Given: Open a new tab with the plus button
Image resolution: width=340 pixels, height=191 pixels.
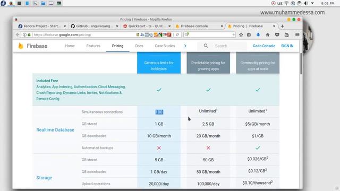Looking at the screenshot, I should [x=282, y=26].
